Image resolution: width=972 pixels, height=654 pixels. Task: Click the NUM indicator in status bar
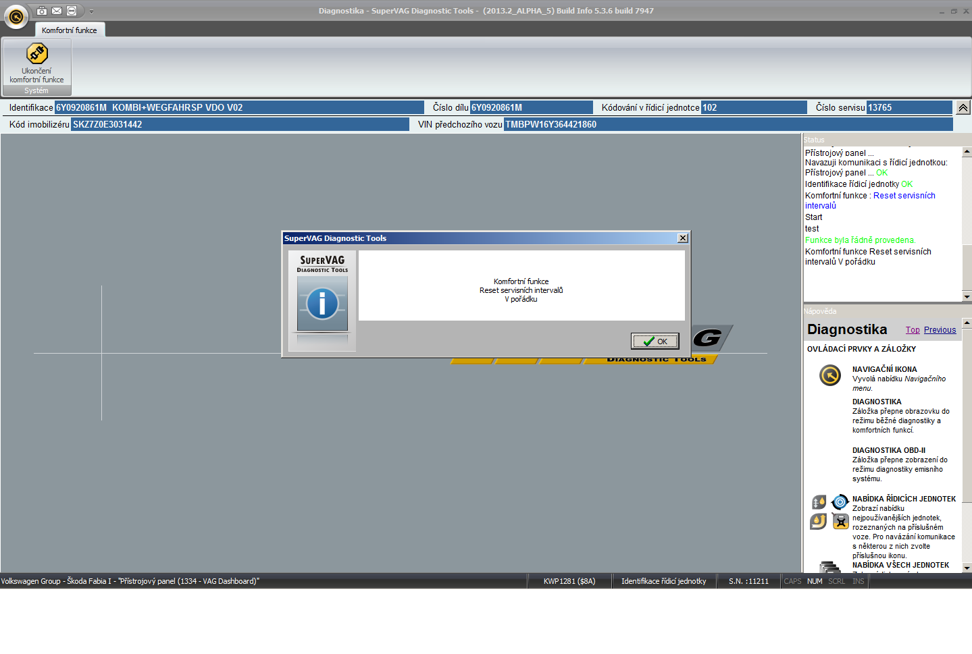point(815,581)
